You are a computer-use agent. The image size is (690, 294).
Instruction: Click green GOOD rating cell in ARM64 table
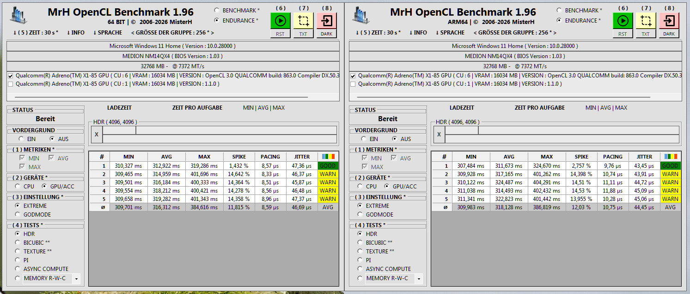(x=671, y=165)
